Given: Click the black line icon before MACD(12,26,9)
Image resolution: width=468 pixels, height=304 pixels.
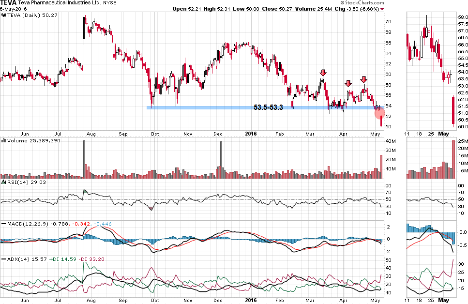Looking at the screenshot, I should coord(3,224).
